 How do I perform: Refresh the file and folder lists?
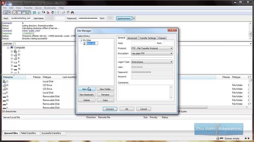[35, 12]
